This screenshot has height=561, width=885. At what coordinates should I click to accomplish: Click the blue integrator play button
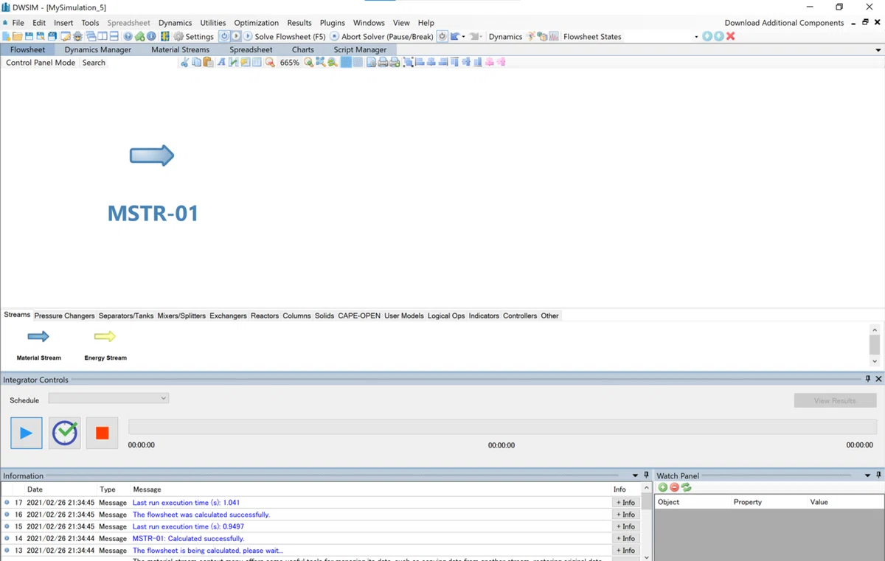point(27,433)
